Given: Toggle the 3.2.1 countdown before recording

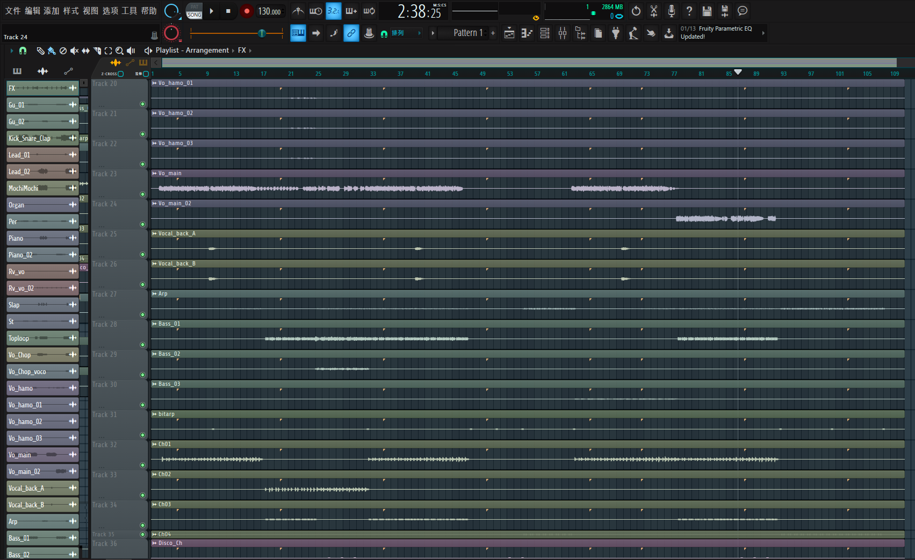Looking at the screenshot, I should point(334,11).
